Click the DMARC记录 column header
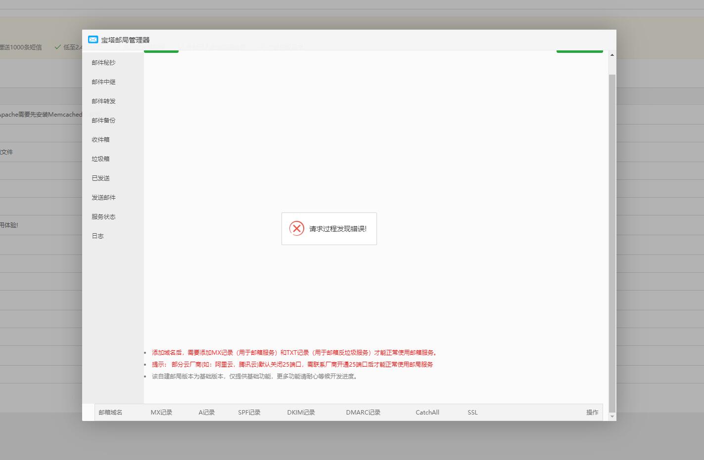The image size is (704, 460). click(x=363, y=413)
